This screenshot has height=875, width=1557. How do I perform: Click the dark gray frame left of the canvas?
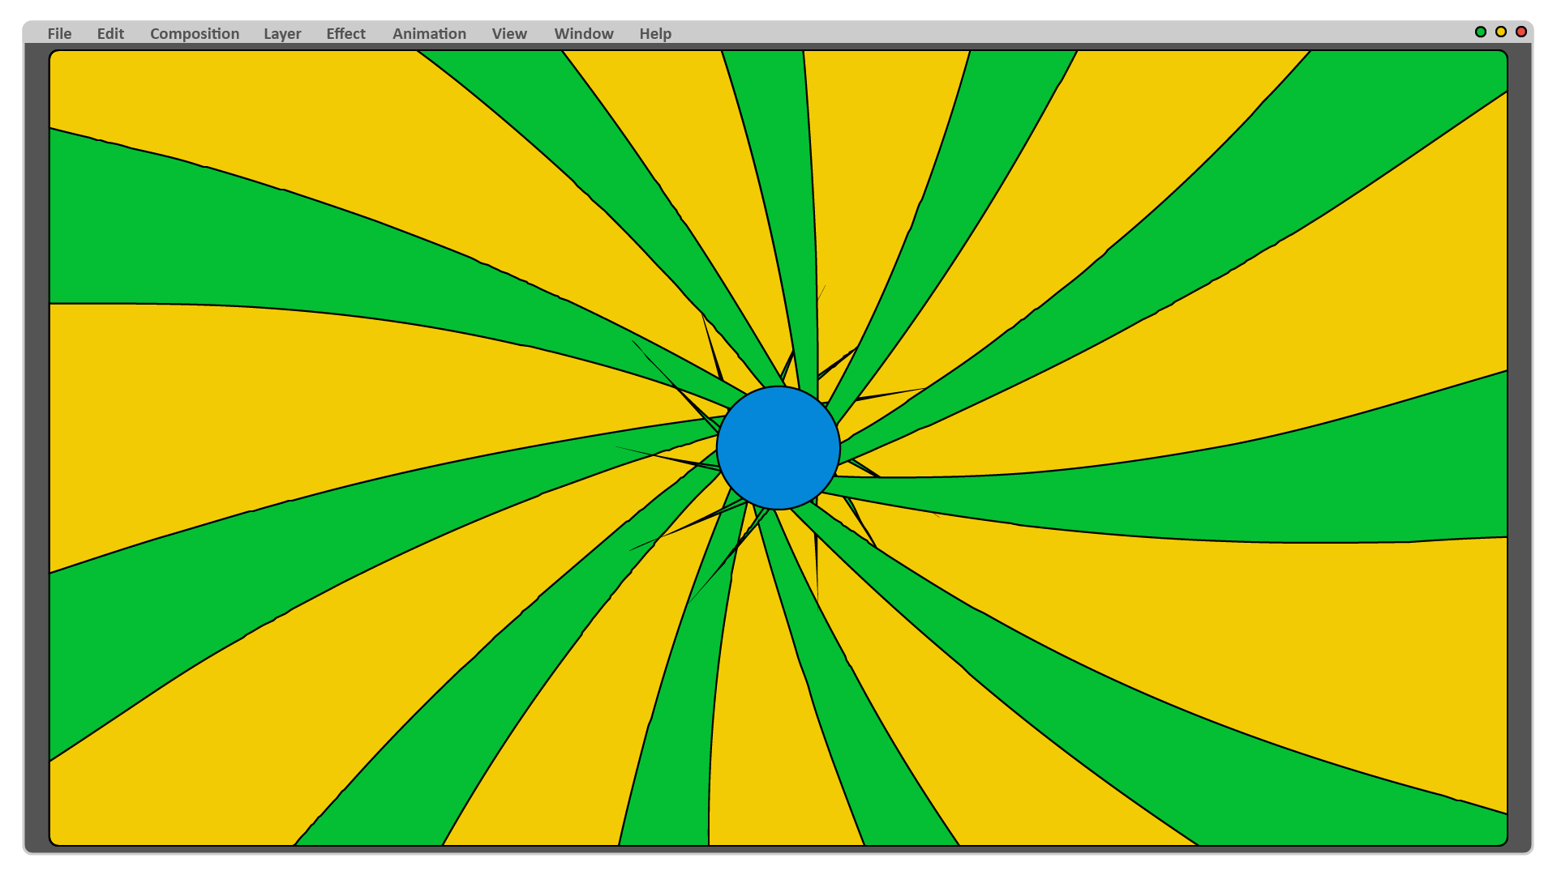point(36,446)
